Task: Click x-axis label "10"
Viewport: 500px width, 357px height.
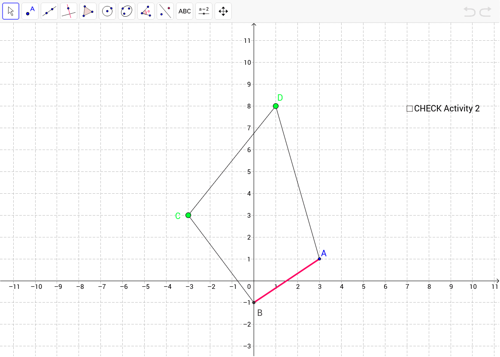Action: tap(473, 287)
